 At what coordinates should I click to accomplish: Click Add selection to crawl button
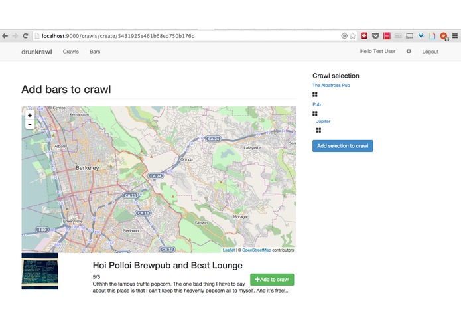(342, 146)
